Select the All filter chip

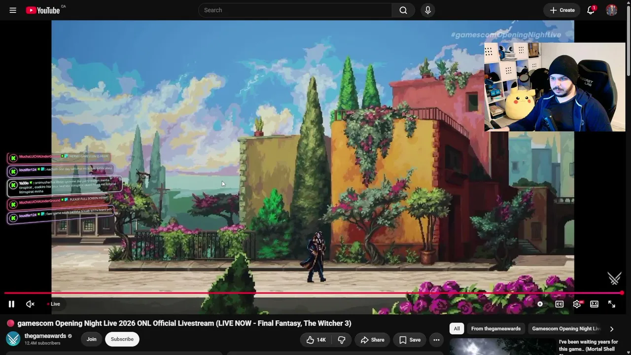coord(457,329)
